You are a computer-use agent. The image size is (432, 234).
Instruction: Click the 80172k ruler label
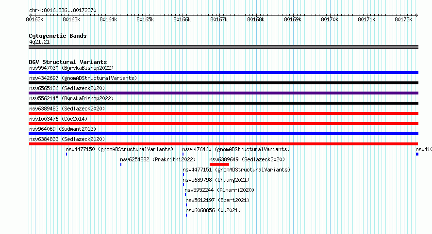point(404,19)
